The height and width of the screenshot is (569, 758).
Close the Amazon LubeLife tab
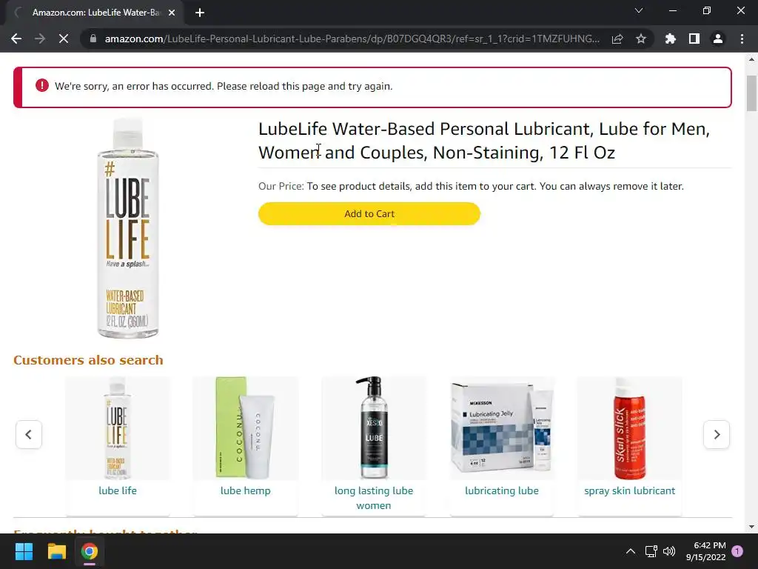172,13
